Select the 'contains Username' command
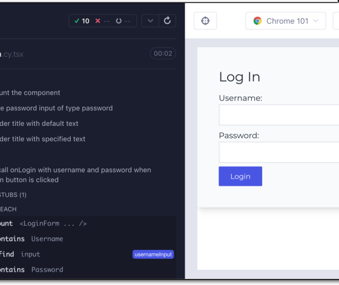Image resolution: width=339 pixels, height=285 pixels. (x=88, y=239)
